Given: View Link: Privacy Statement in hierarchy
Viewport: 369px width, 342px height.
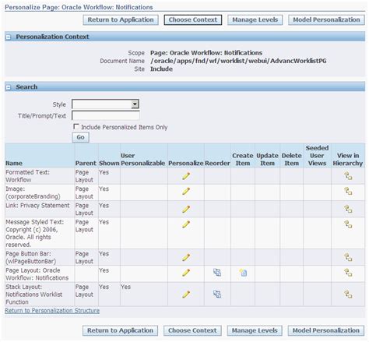Looking at the screenshot, I should point(348,209).
